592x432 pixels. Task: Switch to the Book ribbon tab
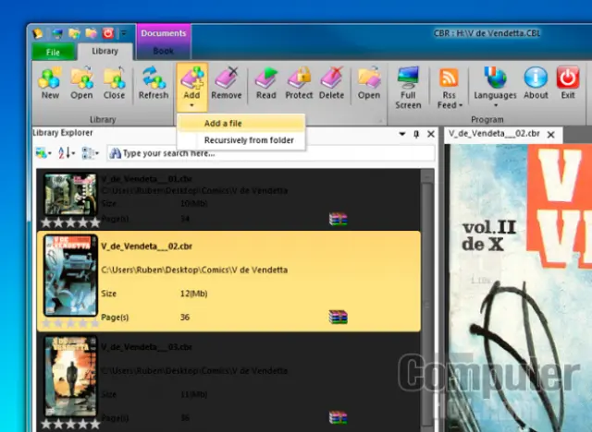[x=163, y=52]
